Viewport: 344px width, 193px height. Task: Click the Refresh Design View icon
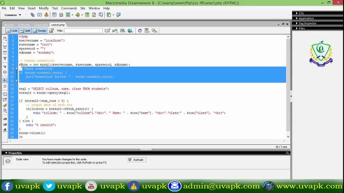click(x=140, y=31)
